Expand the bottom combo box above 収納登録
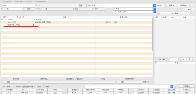The width and height of the screenshot is (196, 94). tap(172, 86)
